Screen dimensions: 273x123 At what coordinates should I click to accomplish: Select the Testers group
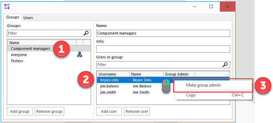49,61
